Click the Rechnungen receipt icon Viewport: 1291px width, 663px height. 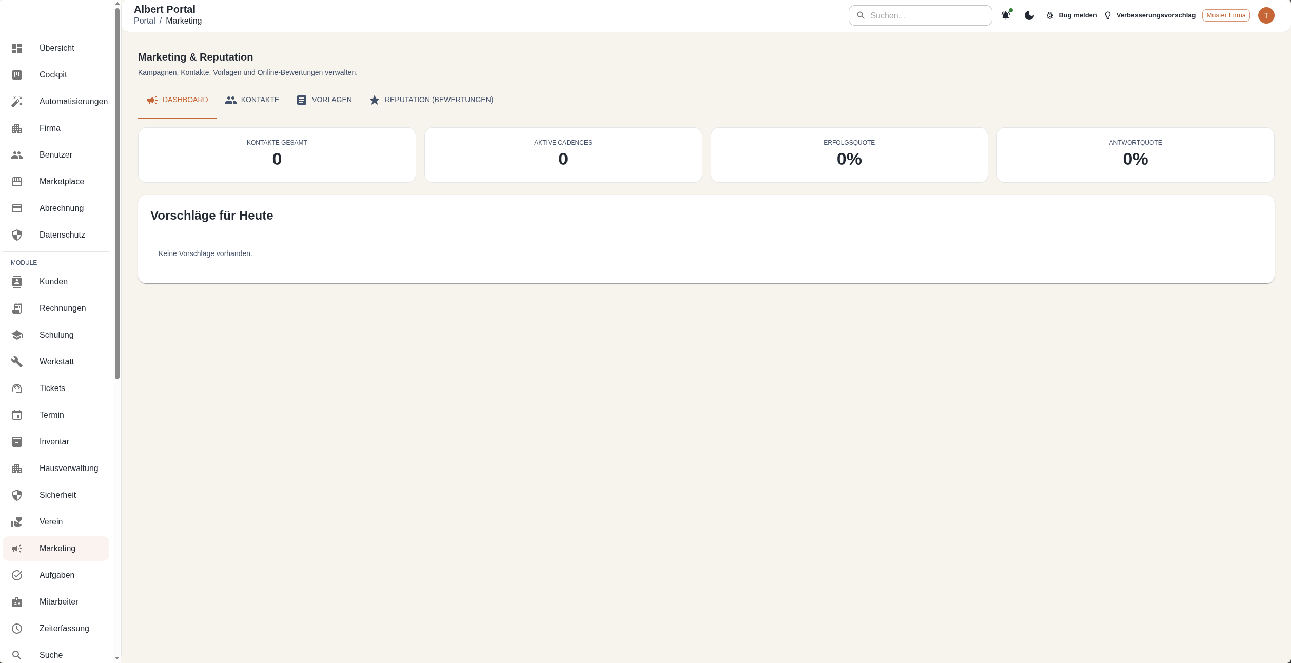click(17, 308)
